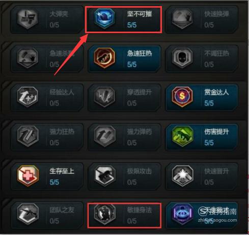Click the 赏金达人 dollar sign icon
Image resolution: width=249 pixels, height=235 pixels.
tap(182, 96)
